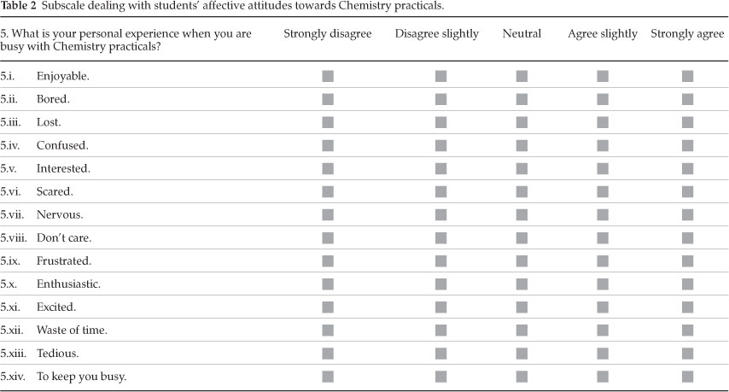Check Strongly agree for Scared
The height and width of the screenshot is (392, 729).
(x=688, y=191)
